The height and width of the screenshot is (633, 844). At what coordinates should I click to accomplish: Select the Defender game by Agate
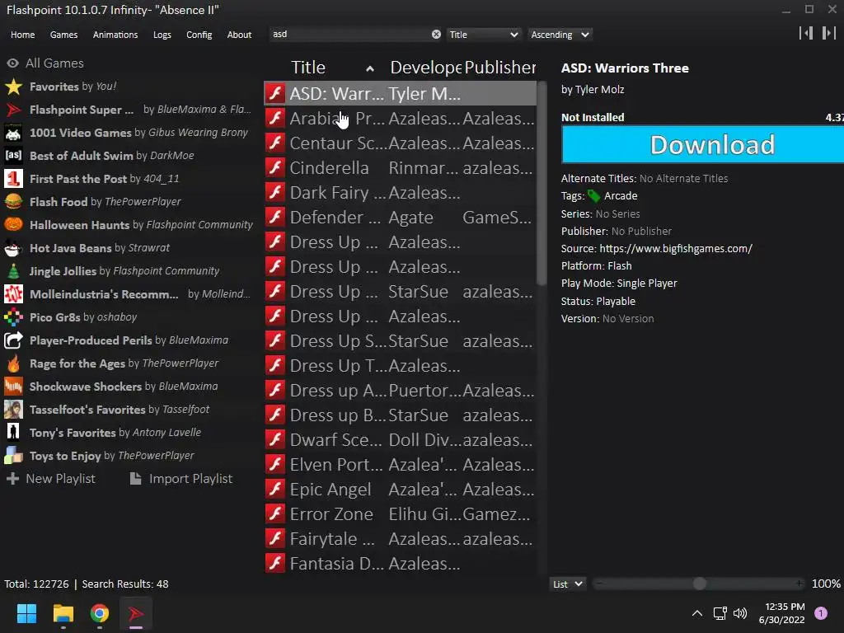coord(400,218)
